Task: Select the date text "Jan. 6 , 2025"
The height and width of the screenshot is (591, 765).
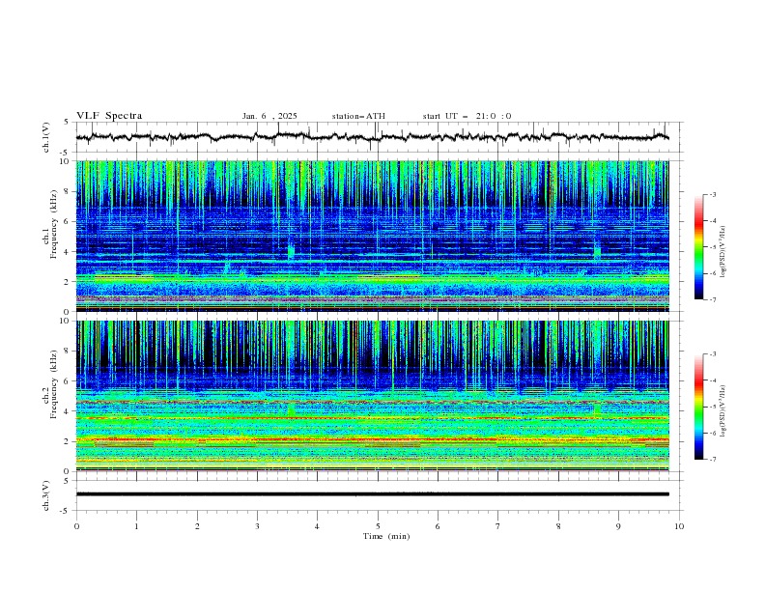Action: point(269,116)
